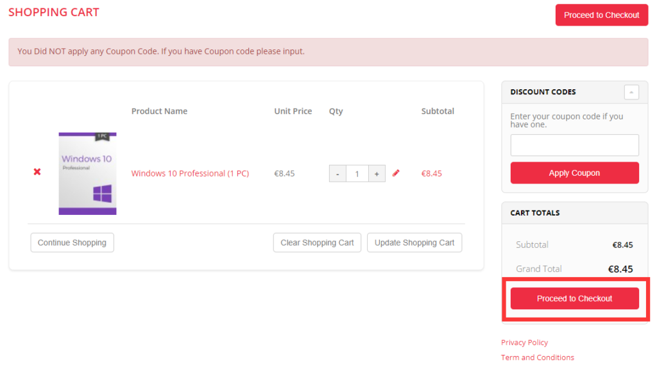This screenshot has height=367, width=657.
Task: Focus the quantity input field
Action: pyautogui.click(x=357, y=174)
